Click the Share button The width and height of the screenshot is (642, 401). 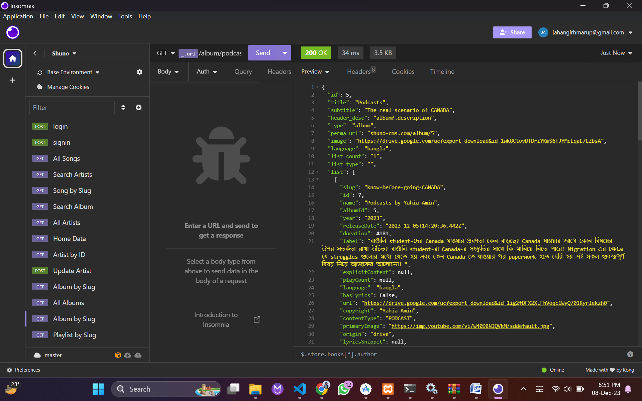(x=512, y=32)
